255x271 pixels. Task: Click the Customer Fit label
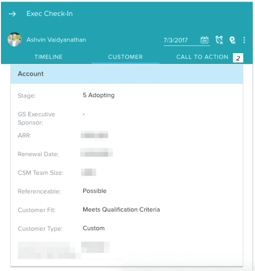[x=37, y=210]
